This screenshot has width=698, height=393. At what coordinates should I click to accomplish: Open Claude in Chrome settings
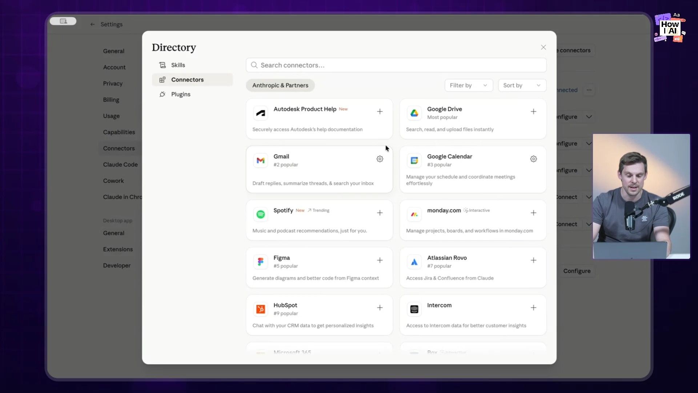click(123, 197)
